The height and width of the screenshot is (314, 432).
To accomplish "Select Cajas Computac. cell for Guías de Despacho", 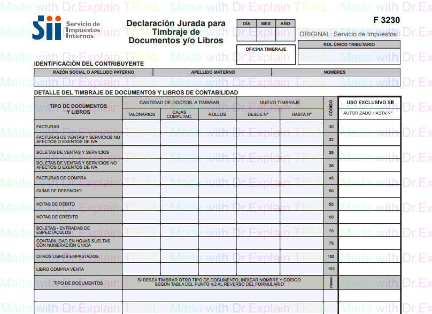I will click(179, 191).
